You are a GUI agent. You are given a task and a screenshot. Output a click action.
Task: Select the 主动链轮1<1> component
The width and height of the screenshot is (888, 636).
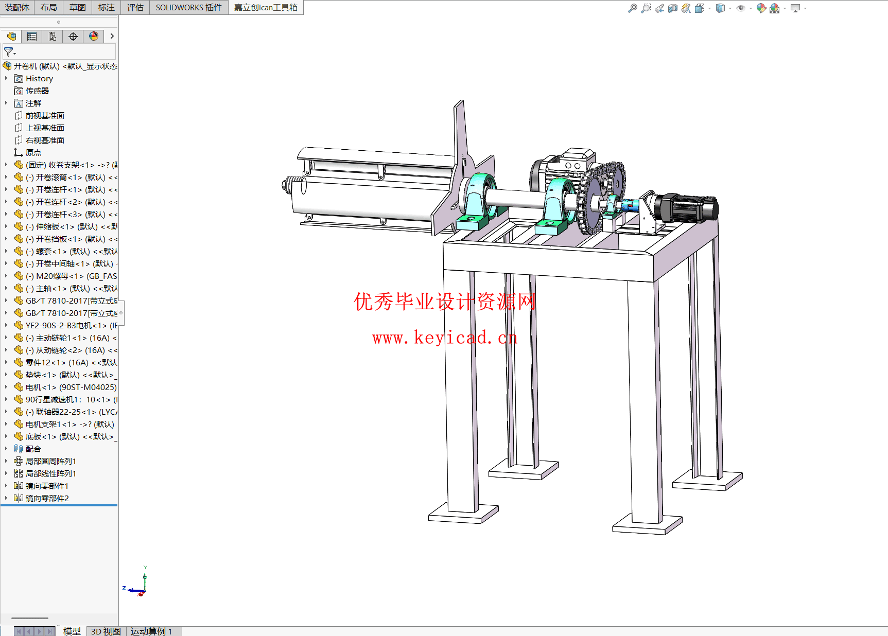pos(66,338)
